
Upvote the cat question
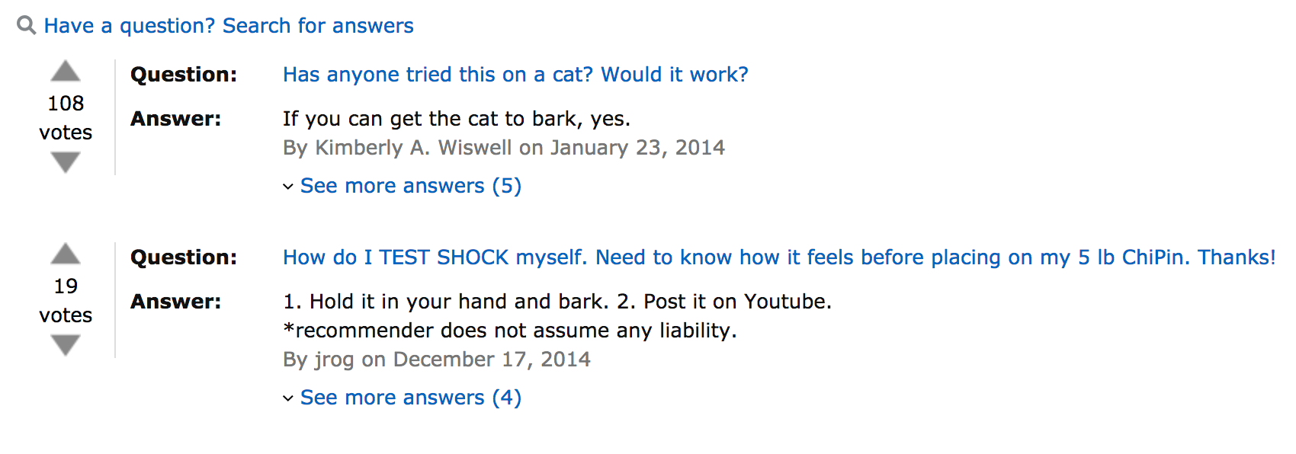click(x=66, y=71)
